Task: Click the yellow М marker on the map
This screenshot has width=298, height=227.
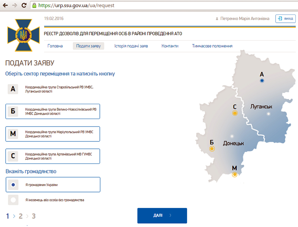Action: tap(235, 175)
